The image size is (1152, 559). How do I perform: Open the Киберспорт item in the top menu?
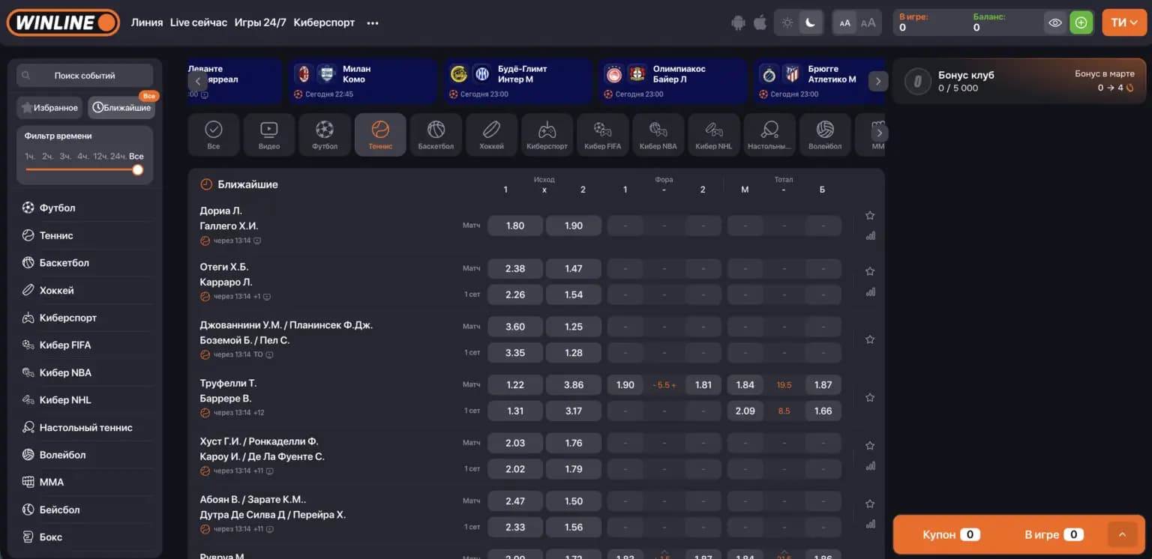pos(324,22)
